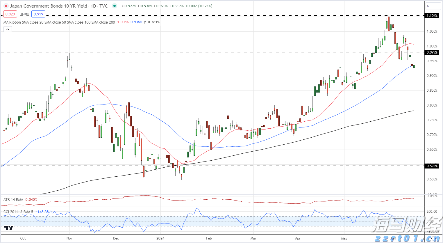Click the 0.979% horizontal line price label

[432, 52]
